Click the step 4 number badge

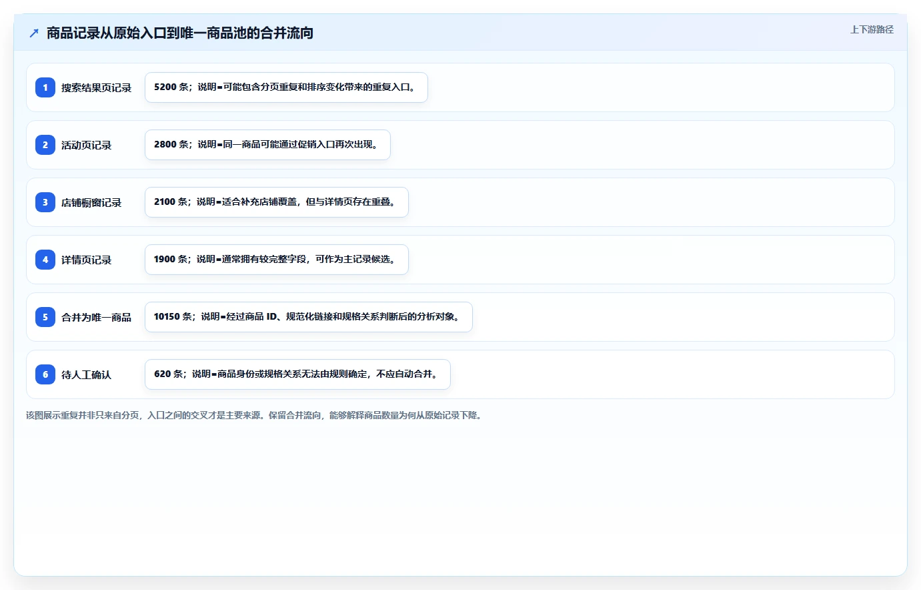pos(45,260)
